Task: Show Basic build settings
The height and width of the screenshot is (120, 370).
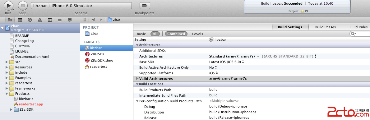Action: click(141, 34)
